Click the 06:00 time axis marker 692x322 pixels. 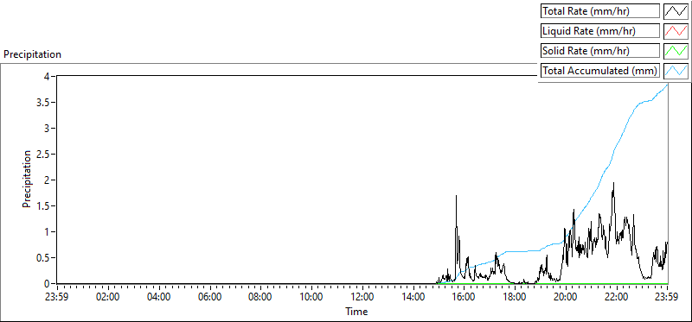pyautogui.click(x=209, y=296)
